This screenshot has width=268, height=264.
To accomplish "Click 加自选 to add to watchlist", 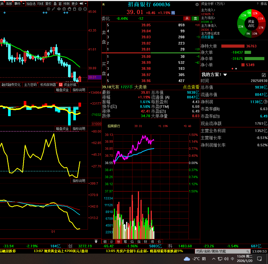I will (x=31, y=4).
